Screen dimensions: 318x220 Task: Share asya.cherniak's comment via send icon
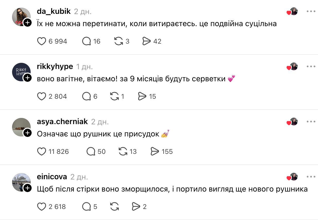click(155, 152)
